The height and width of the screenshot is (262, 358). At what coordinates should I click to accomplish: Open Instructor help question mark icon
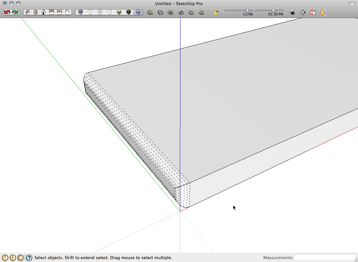click(x=29, y=258)
